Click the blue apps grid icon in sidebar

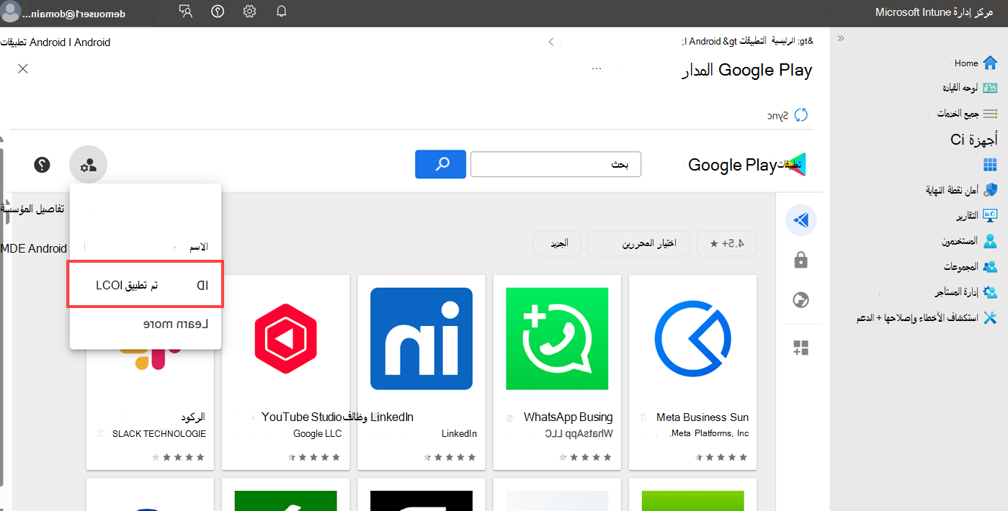click(990, 165)
